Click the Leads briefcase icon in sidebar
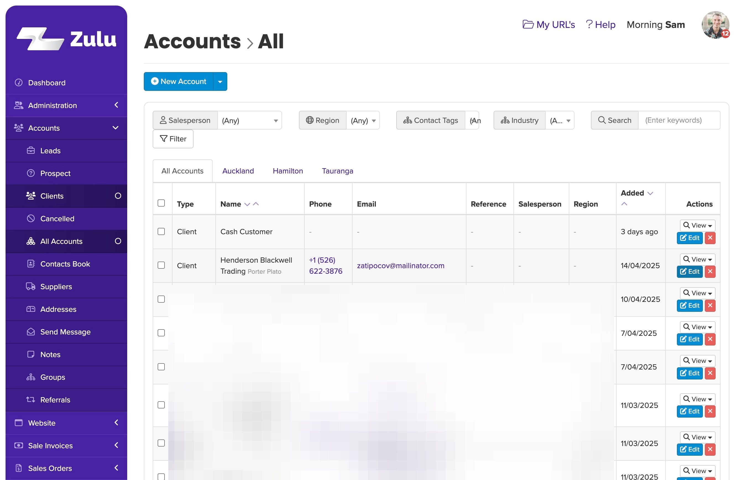Image resolution: width=746 pixels, height=480 pixels. (x=31, y=151)
